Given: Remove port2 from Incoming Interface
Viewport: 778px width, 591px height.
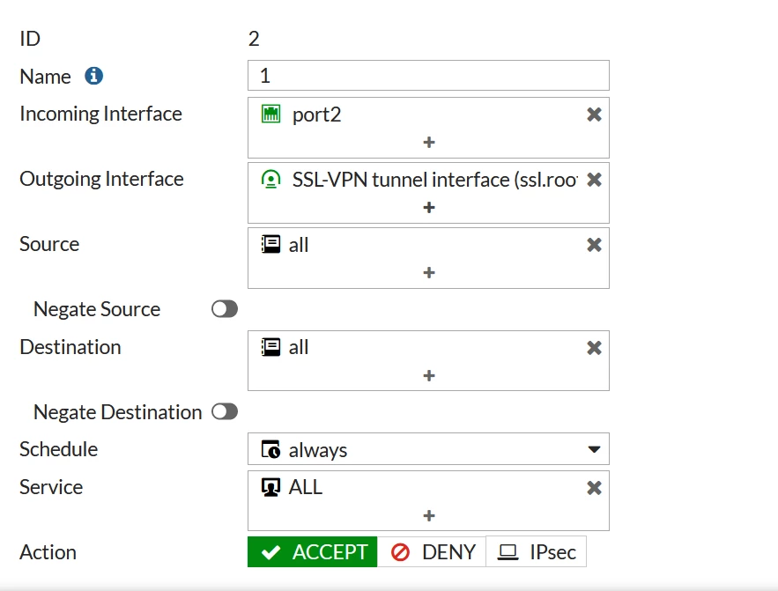Looking at the screenshot, I should [594, 115].
